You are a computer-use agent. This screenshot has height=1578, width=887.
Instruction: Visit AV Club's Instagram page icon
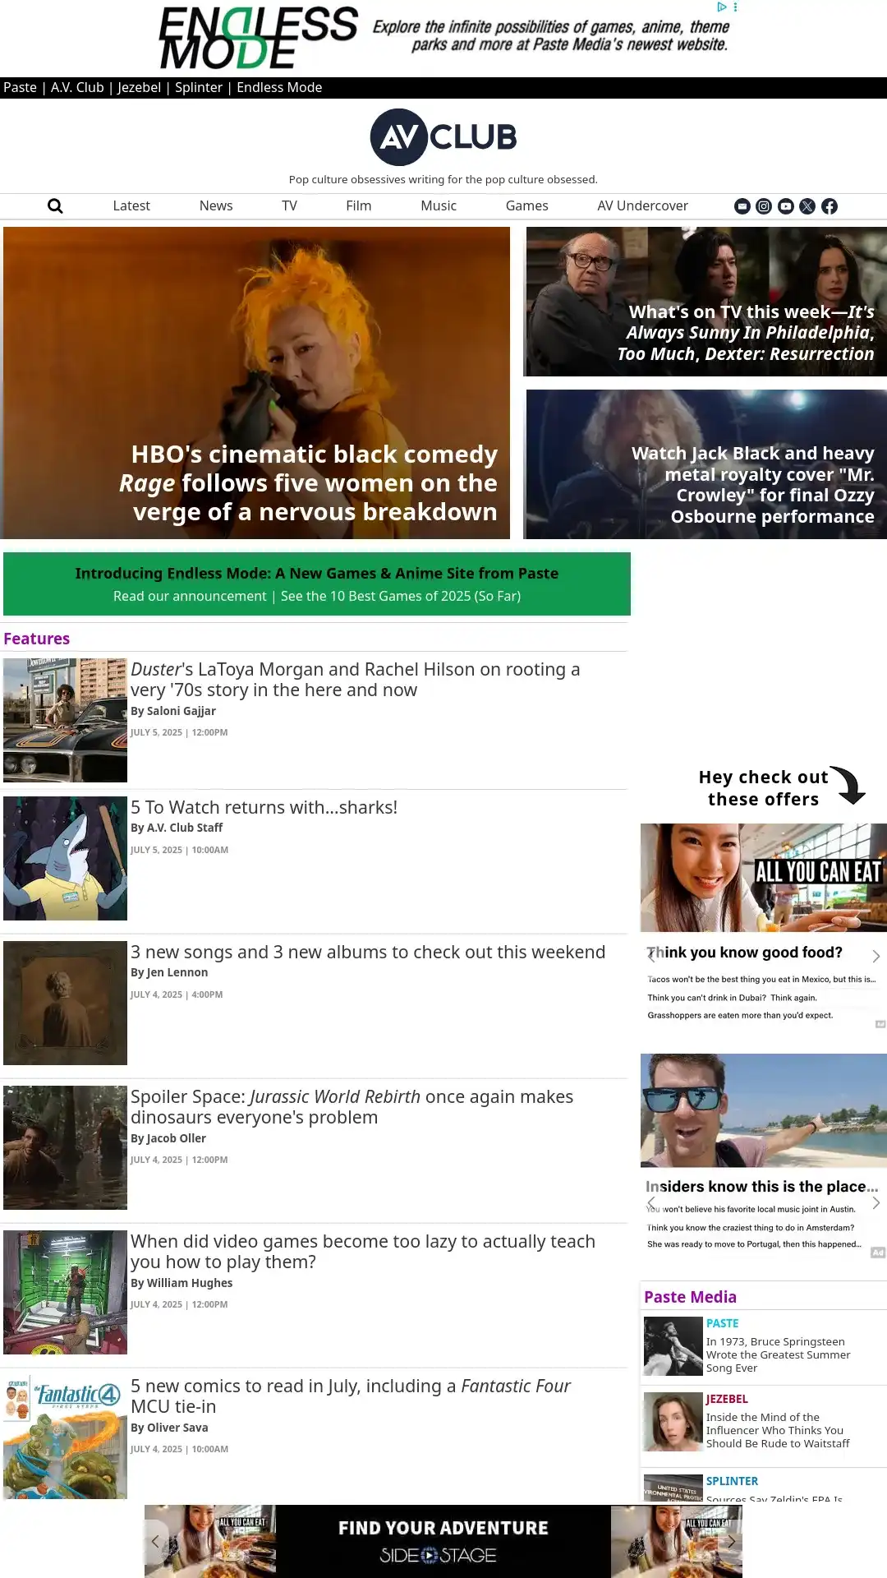coord(764,206)
